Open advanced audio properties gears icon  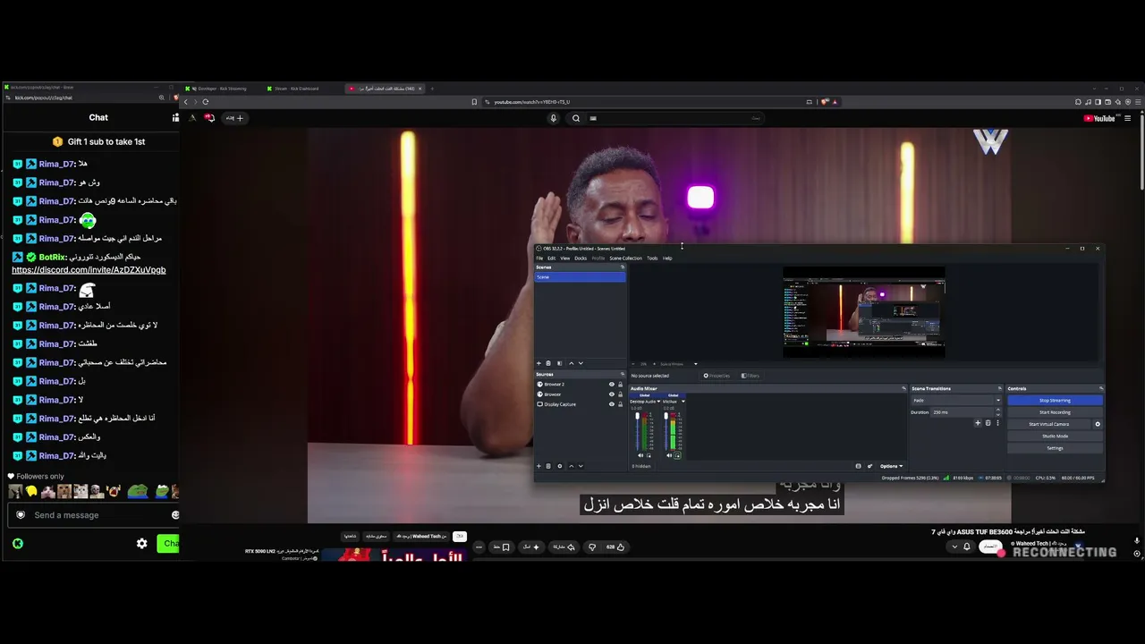tap(869, 466)
